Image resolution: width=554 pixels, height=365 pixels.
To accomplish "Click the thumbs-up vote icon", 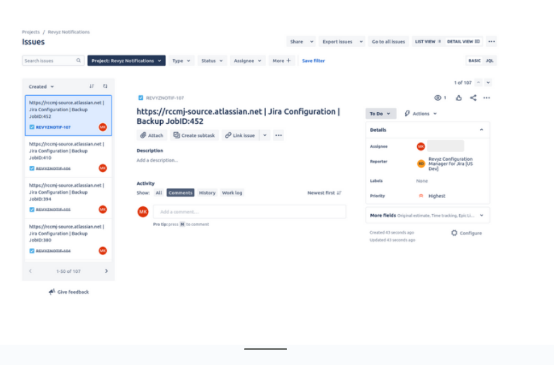I will pos(459,98).
